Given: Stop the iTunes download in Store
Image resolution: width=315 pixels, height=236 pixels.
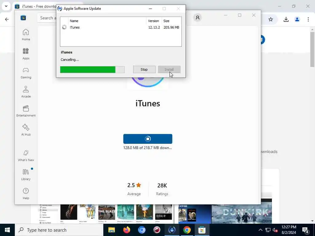Looking at the screenshot, I should click(x=148, y=139).
